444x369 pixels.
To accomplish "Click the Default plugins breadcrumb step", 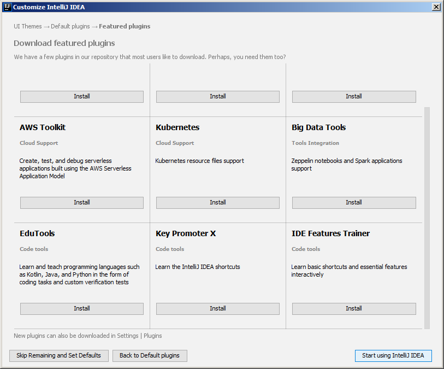I will pos(70,26).
